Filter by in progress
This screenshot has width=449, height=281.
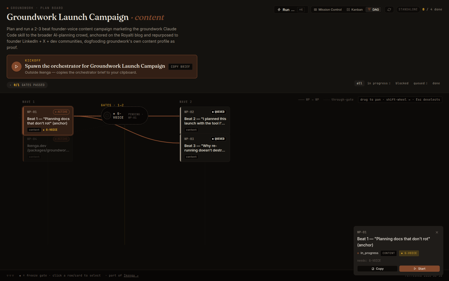click(379, 83)
